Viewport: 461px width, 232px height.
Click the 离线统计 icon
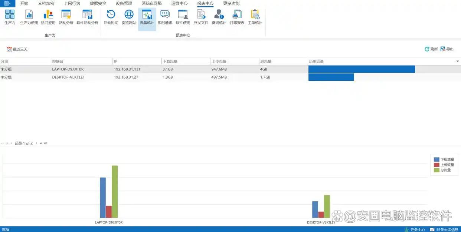point(219,17)
